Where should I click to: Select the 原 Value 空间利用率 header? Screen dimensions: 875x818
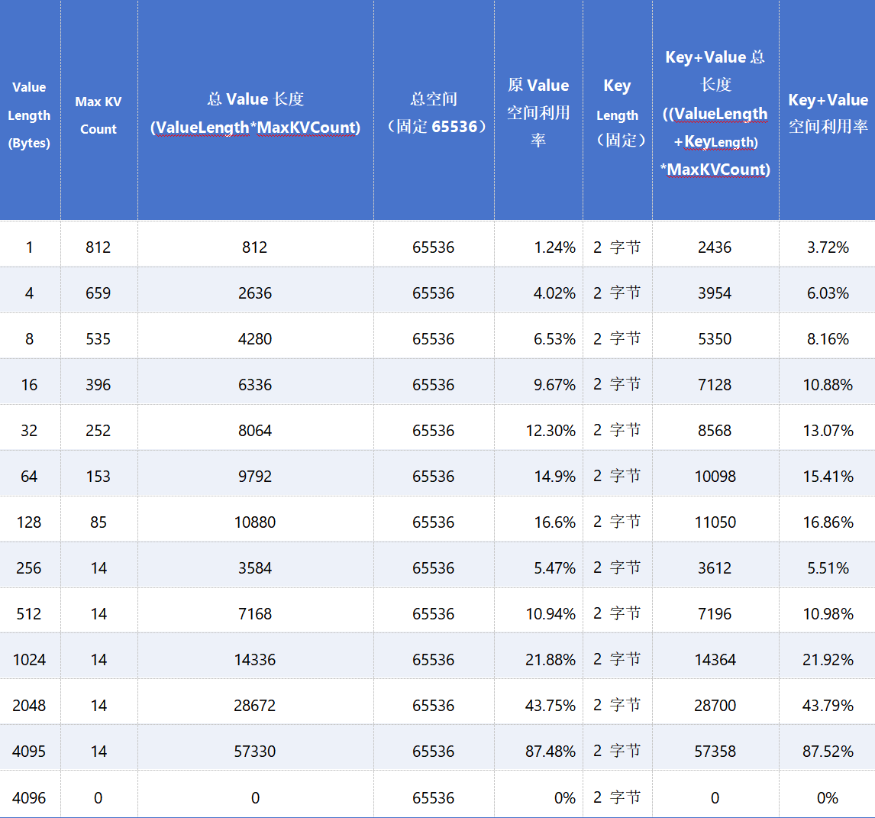click(x=538, y=110)
